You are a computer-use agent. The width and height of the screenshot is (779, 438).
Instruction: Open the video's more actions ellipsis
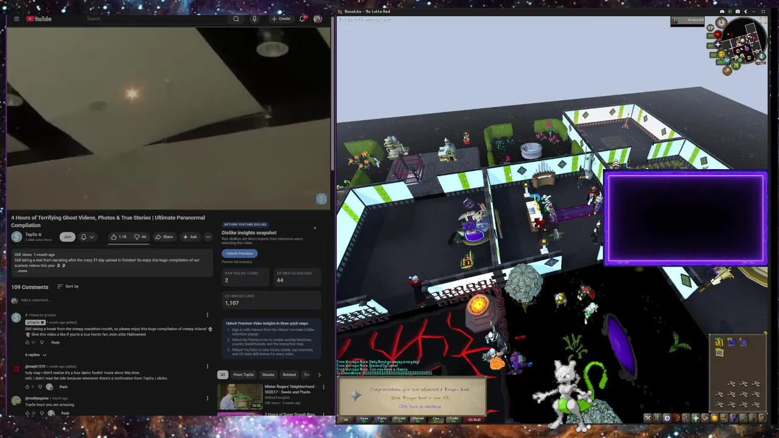208,237
